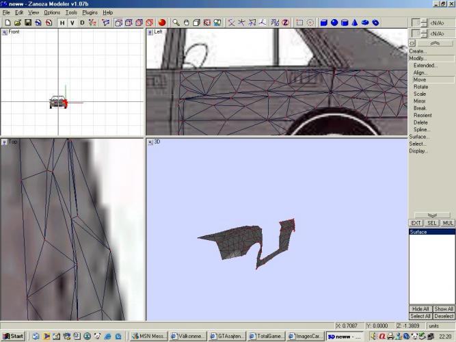Open the Tools menu
Image resolution: width=456 pixels, height=342 pixels.
(71, 12)
